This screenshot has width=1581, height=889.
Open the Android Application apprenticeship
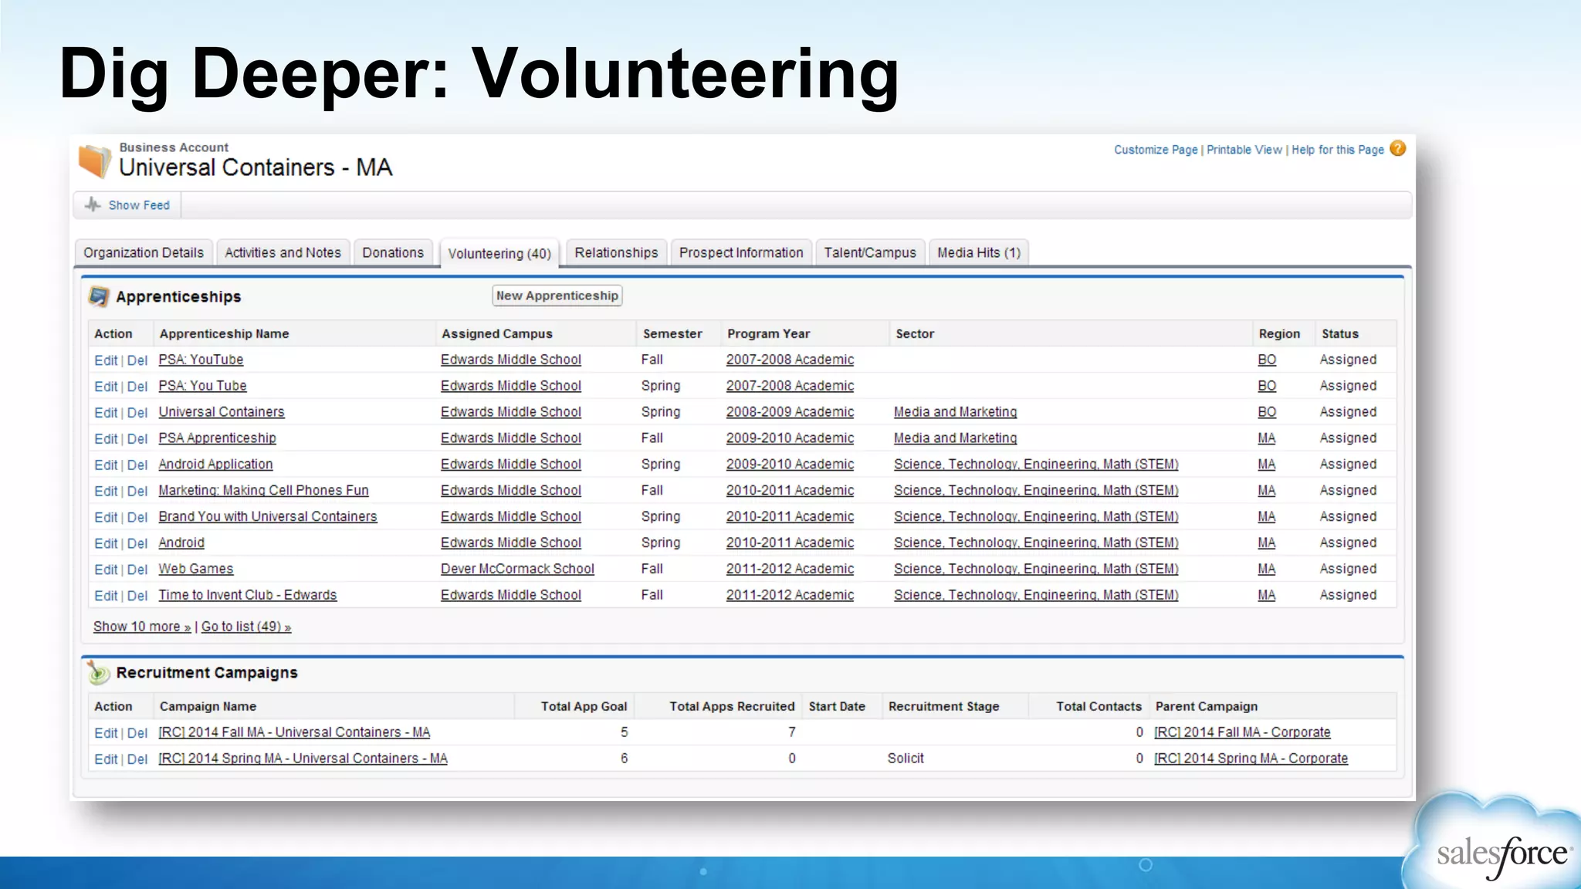pos(215,465)
